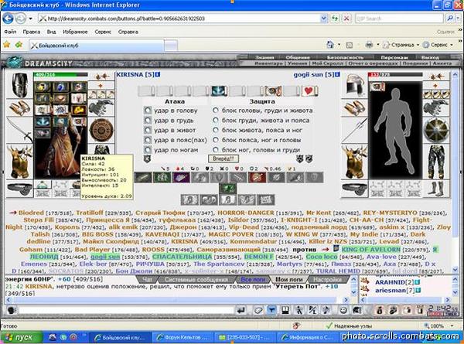
Task: Open KIRISNA player info icon
Action: (158, 74)
